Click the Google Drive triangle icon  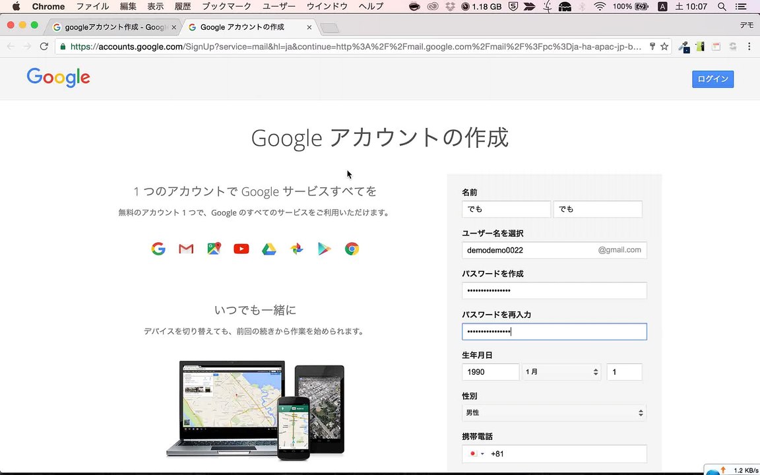coord(269,249)
